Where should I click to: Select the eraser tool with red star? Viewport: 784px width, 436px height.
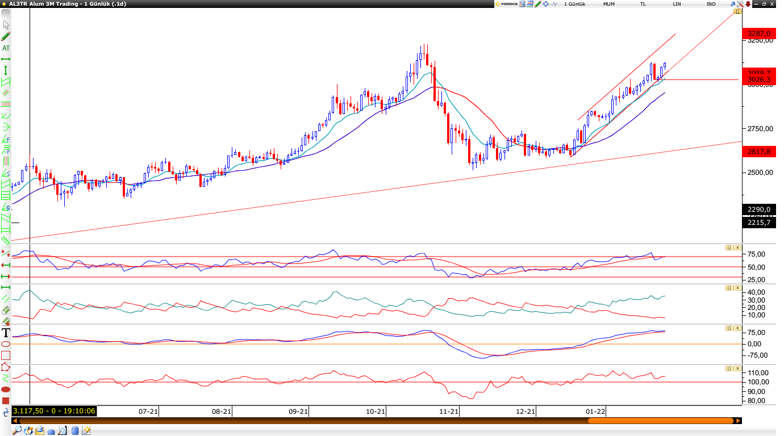click(x=6, y=321)
